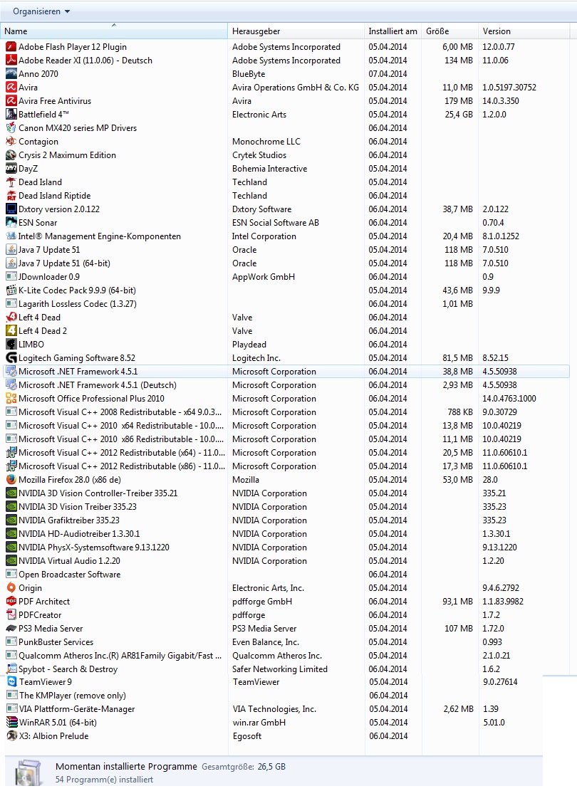Viewport: 577px width, 791px height.
Task: Click the Anno 2070 icon
Action: pyautogui.click(x=11, y=74)
